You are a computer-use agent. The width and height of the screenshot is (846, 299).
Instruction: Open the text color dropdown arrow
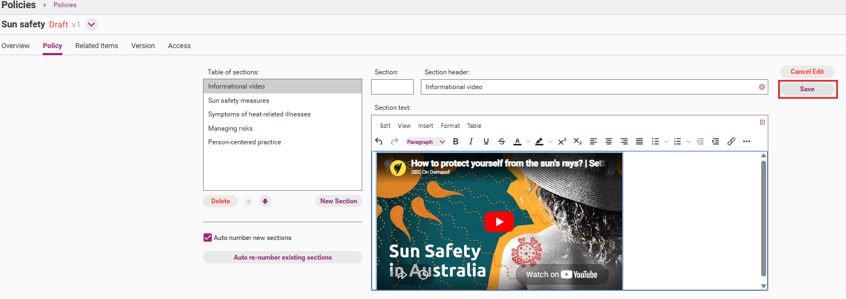tap(528, 142)
